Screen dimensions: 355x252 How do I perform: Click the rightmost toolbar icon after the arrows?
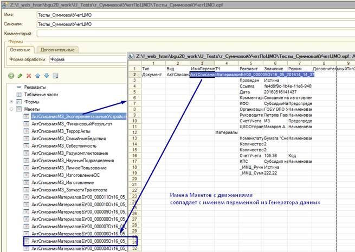pyautogui.click(x=55, y=76)
